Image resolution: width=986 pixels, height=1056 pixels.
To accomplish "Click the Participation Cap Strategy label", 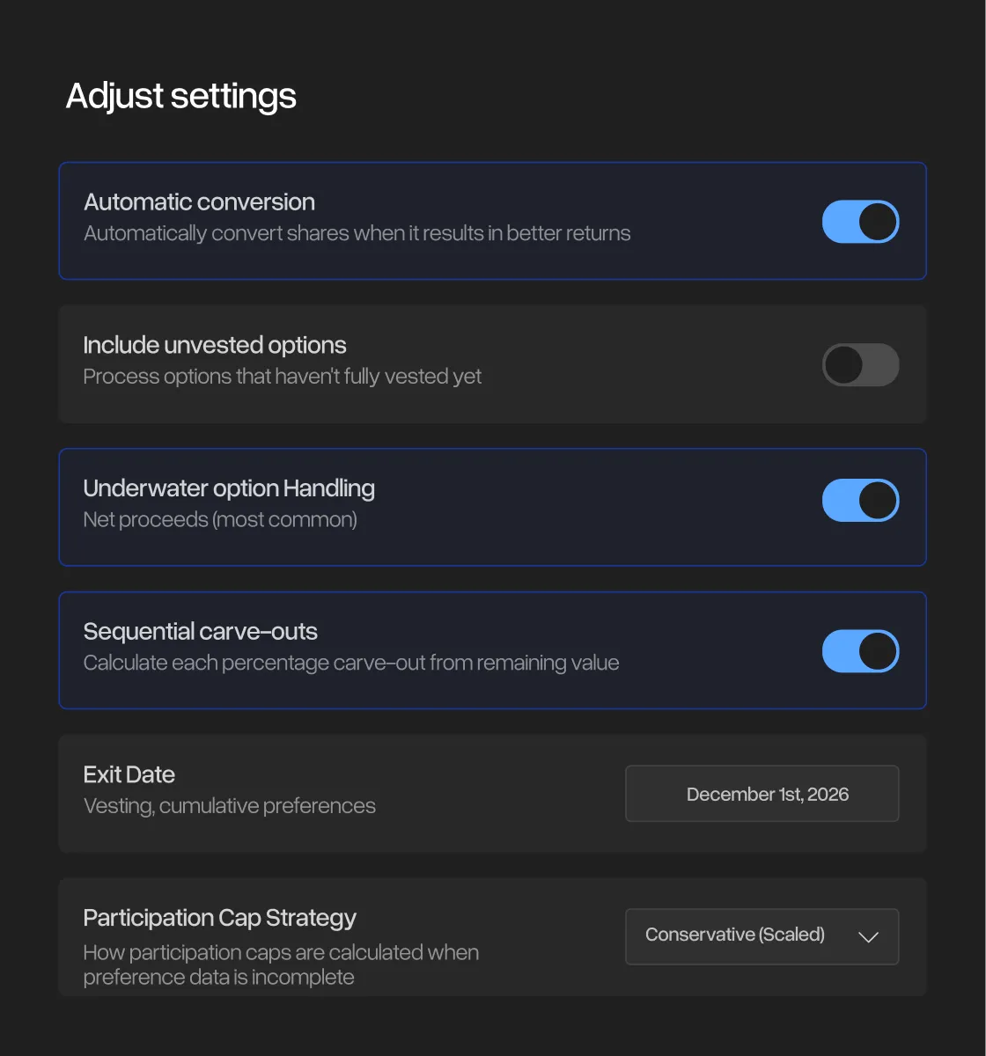I will click(220, 918).
